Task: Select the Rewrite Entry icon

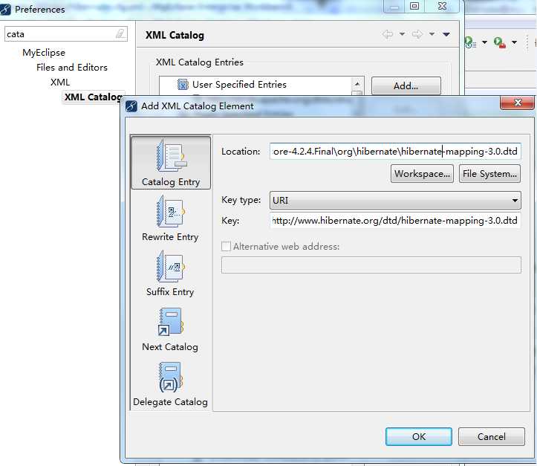Action: 171,212
